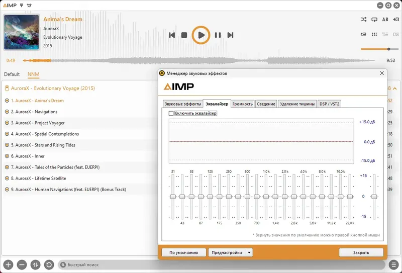Open the DSP / VST2 tab
The height and width of the screenshot is (273, 402).
pos(329,104)
